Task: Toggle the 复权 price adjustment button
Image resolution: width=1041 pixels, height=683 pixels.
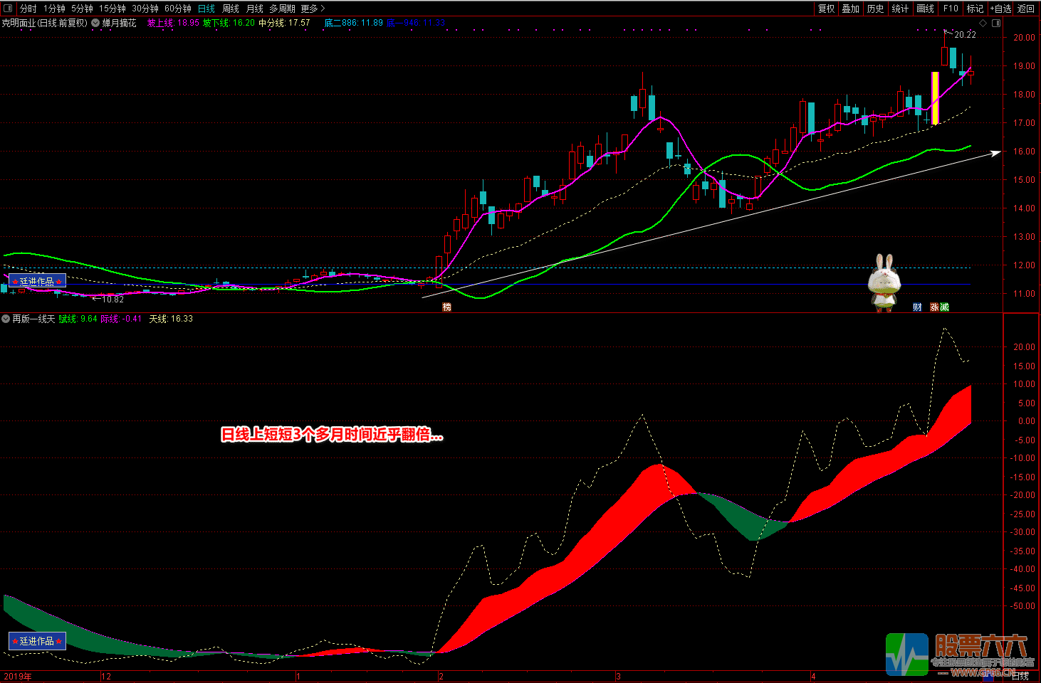Action: pos(826,9)
